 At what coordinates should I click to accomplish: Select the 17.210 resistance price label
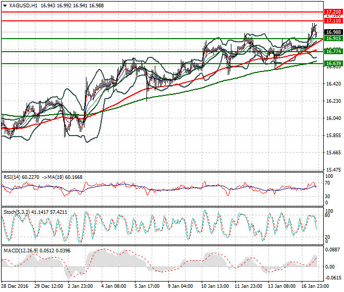tap(333, 12)
